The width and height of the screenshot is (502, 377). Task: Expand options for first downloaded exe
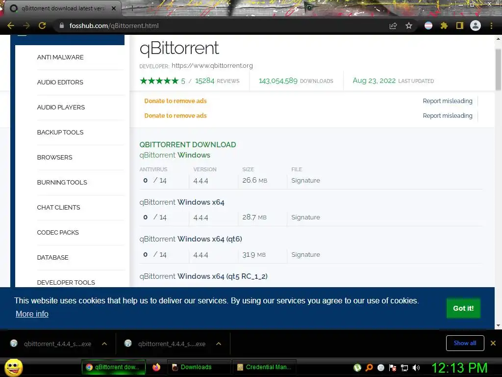[x=104, y=344]
